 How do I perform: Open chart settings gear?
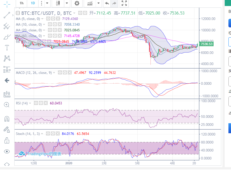pyautogui.click(x=77, y=3)
